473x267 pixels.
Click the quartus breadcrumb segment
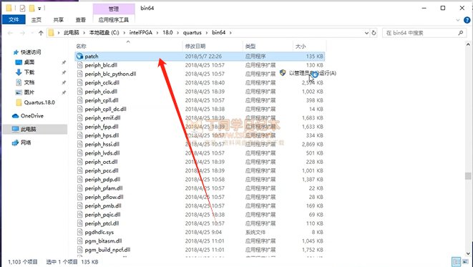(x=192, y=33)
